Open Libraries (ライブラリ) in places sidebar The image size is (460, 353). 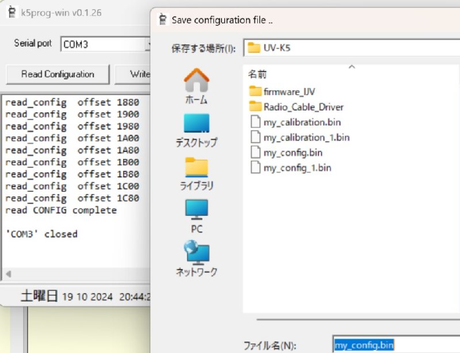196,174
